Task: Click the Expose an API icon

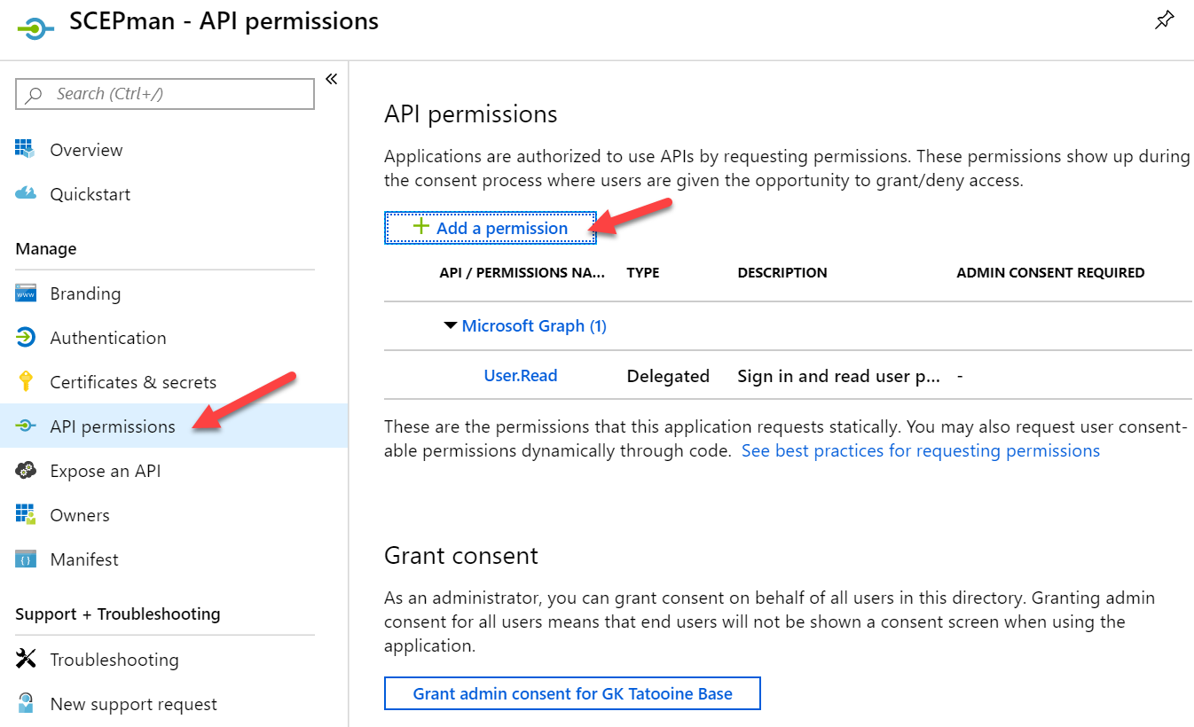Action: tap(26, 471)
